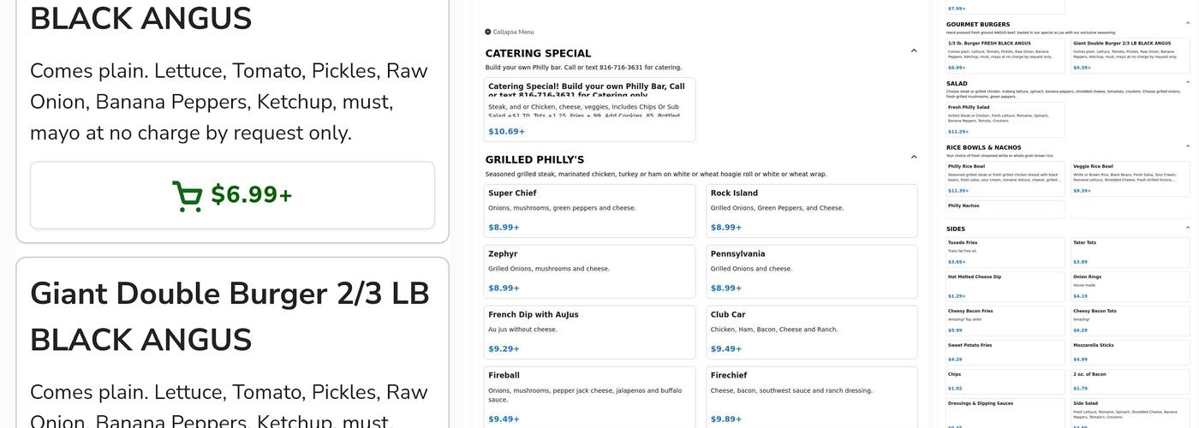Click the Pennsylvania philly card
This screenshot has width=1199, height=428.
tap(811, 271)
